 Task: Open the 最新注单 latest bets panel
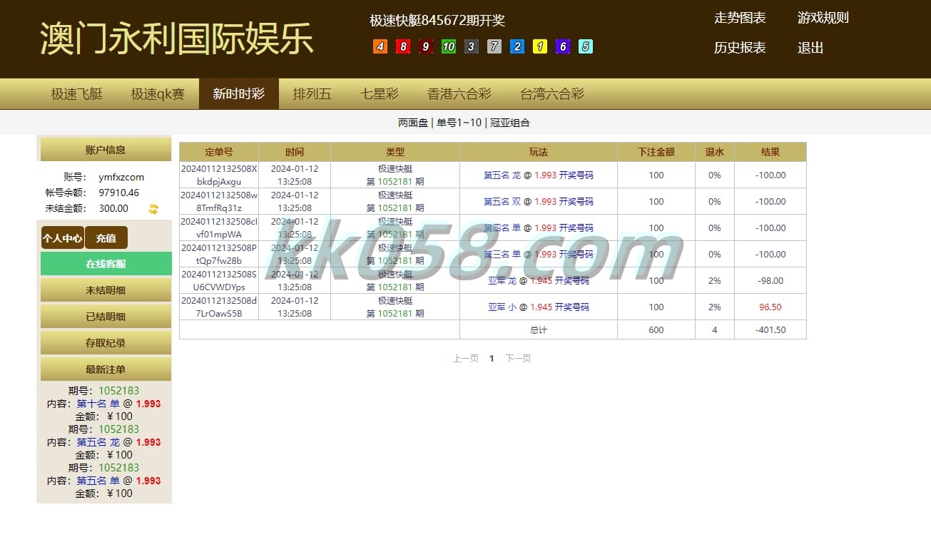point(106,369)
